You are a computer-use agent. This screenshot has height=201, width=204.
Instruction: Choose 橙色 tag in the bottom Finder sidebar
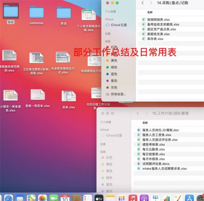107,164
